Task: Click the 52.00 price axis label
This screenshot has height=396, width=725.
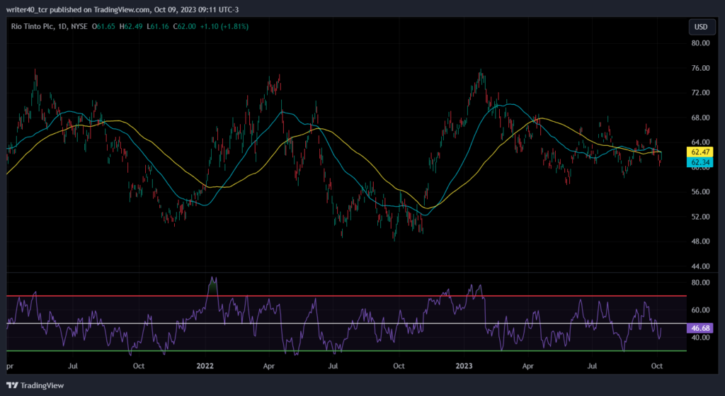Action: (700, 217)
